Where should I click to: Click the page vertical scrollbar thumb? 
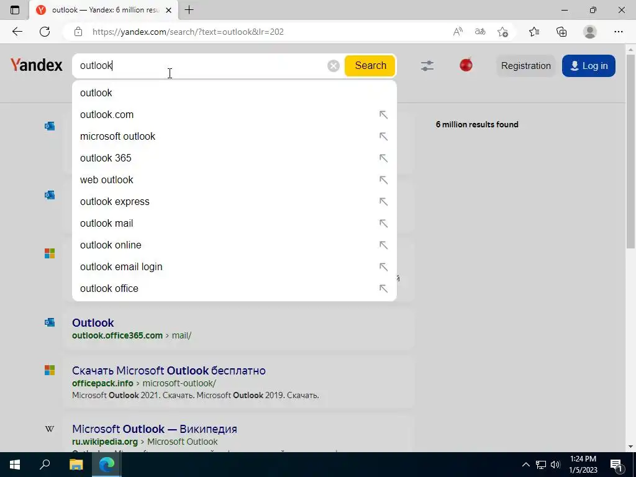tap(630, 151)
